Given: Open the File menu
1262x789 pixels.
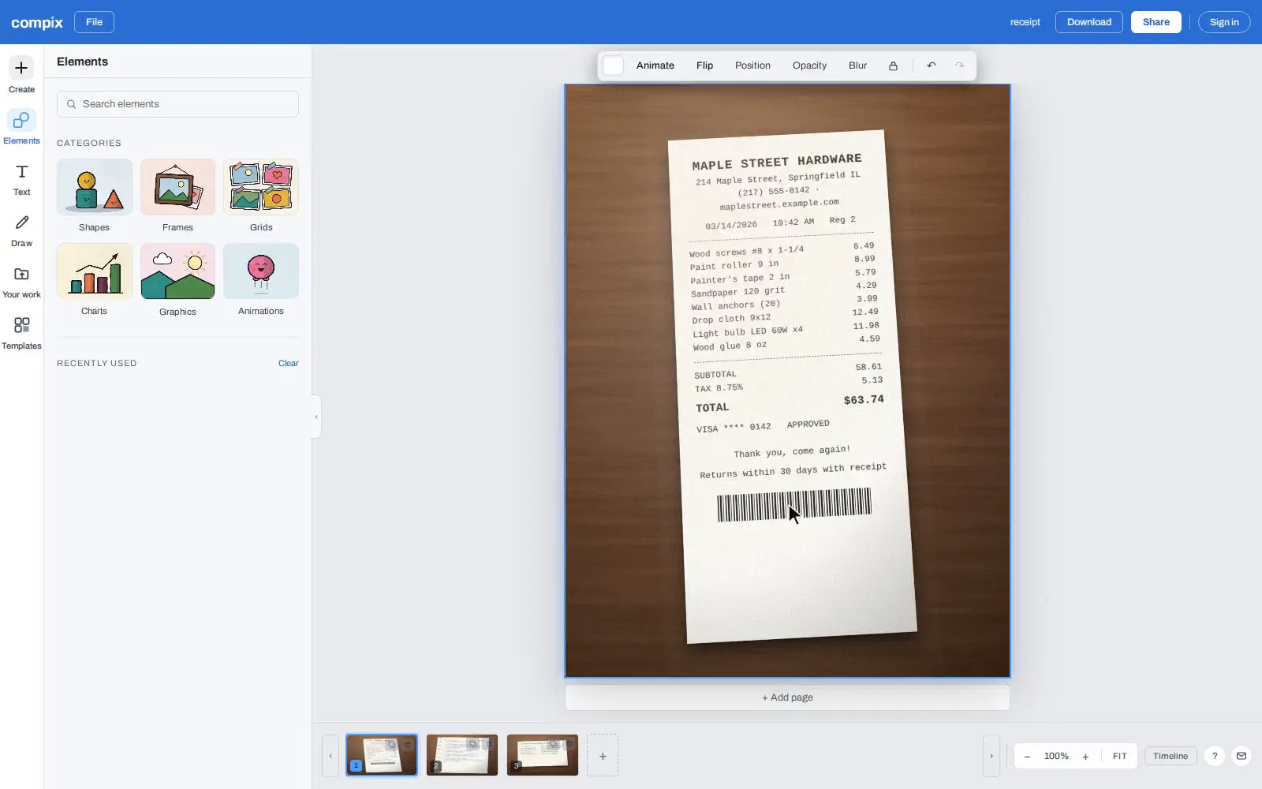Looking at the screenshot, I should [x=94, y=22].
